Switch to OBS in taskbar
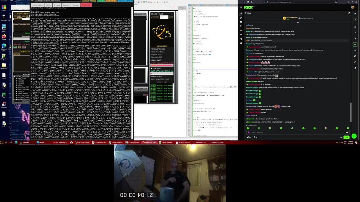 (82, 142)
